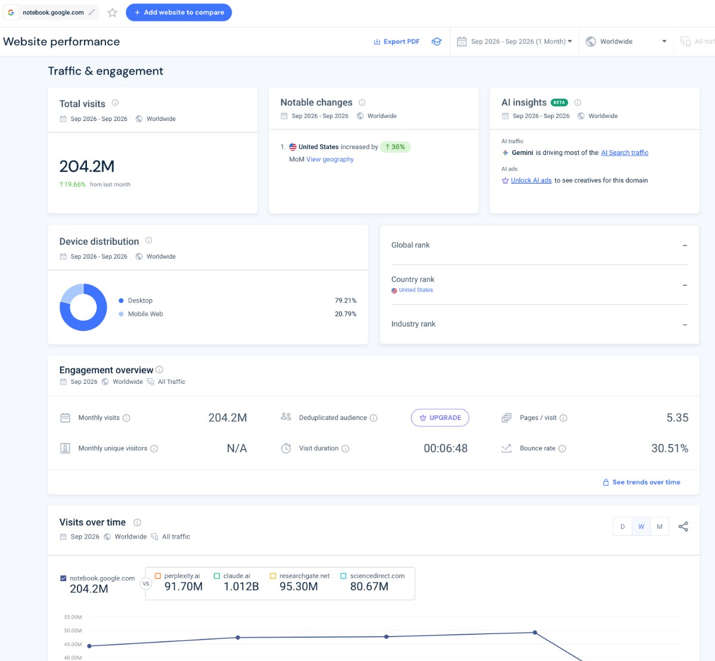Click the Unlock AI ads link
This screenshot has height=661, width=715.
coord(531,181)
